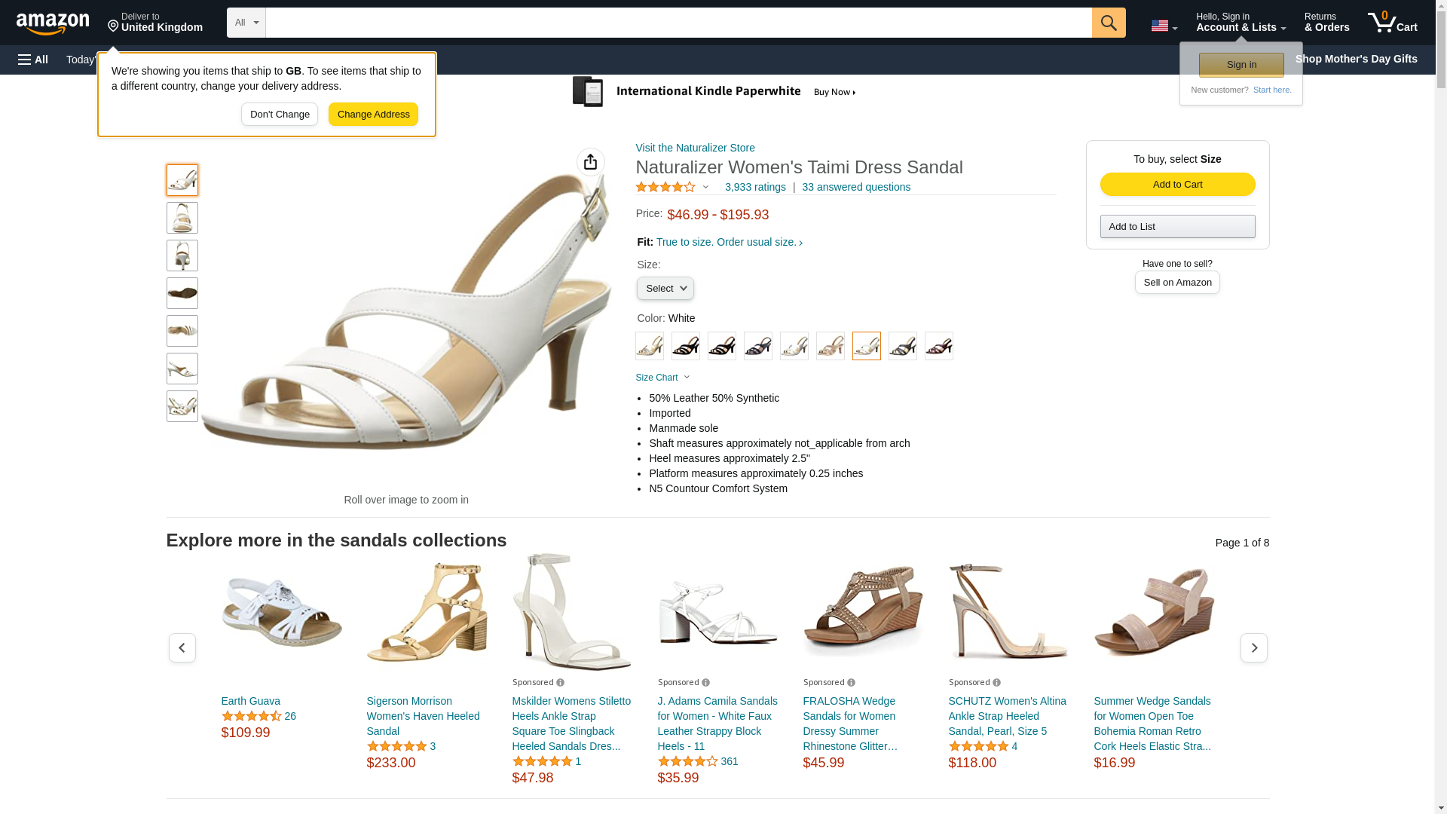This screenshot has width=1447, height=814.
Task: Expand the Size Chart
Action: click(x=662, y=378)
